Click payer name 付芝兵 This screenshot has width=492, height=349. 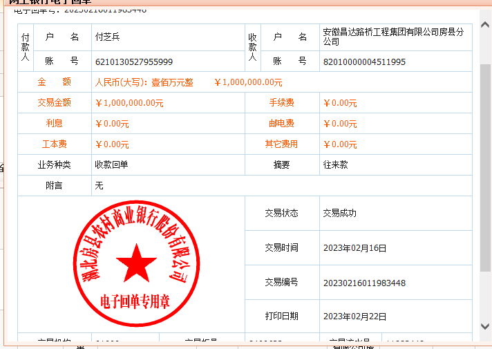(107, 37)
